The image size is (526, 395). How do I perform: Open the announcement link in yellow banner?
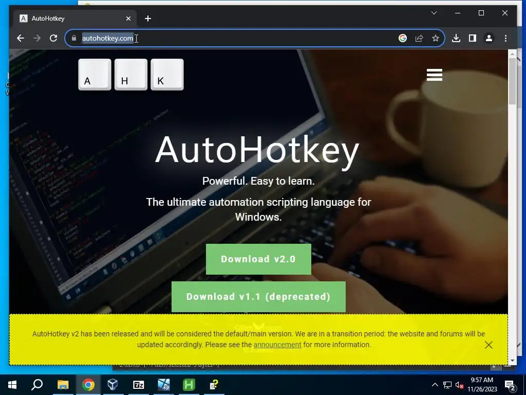277,345
